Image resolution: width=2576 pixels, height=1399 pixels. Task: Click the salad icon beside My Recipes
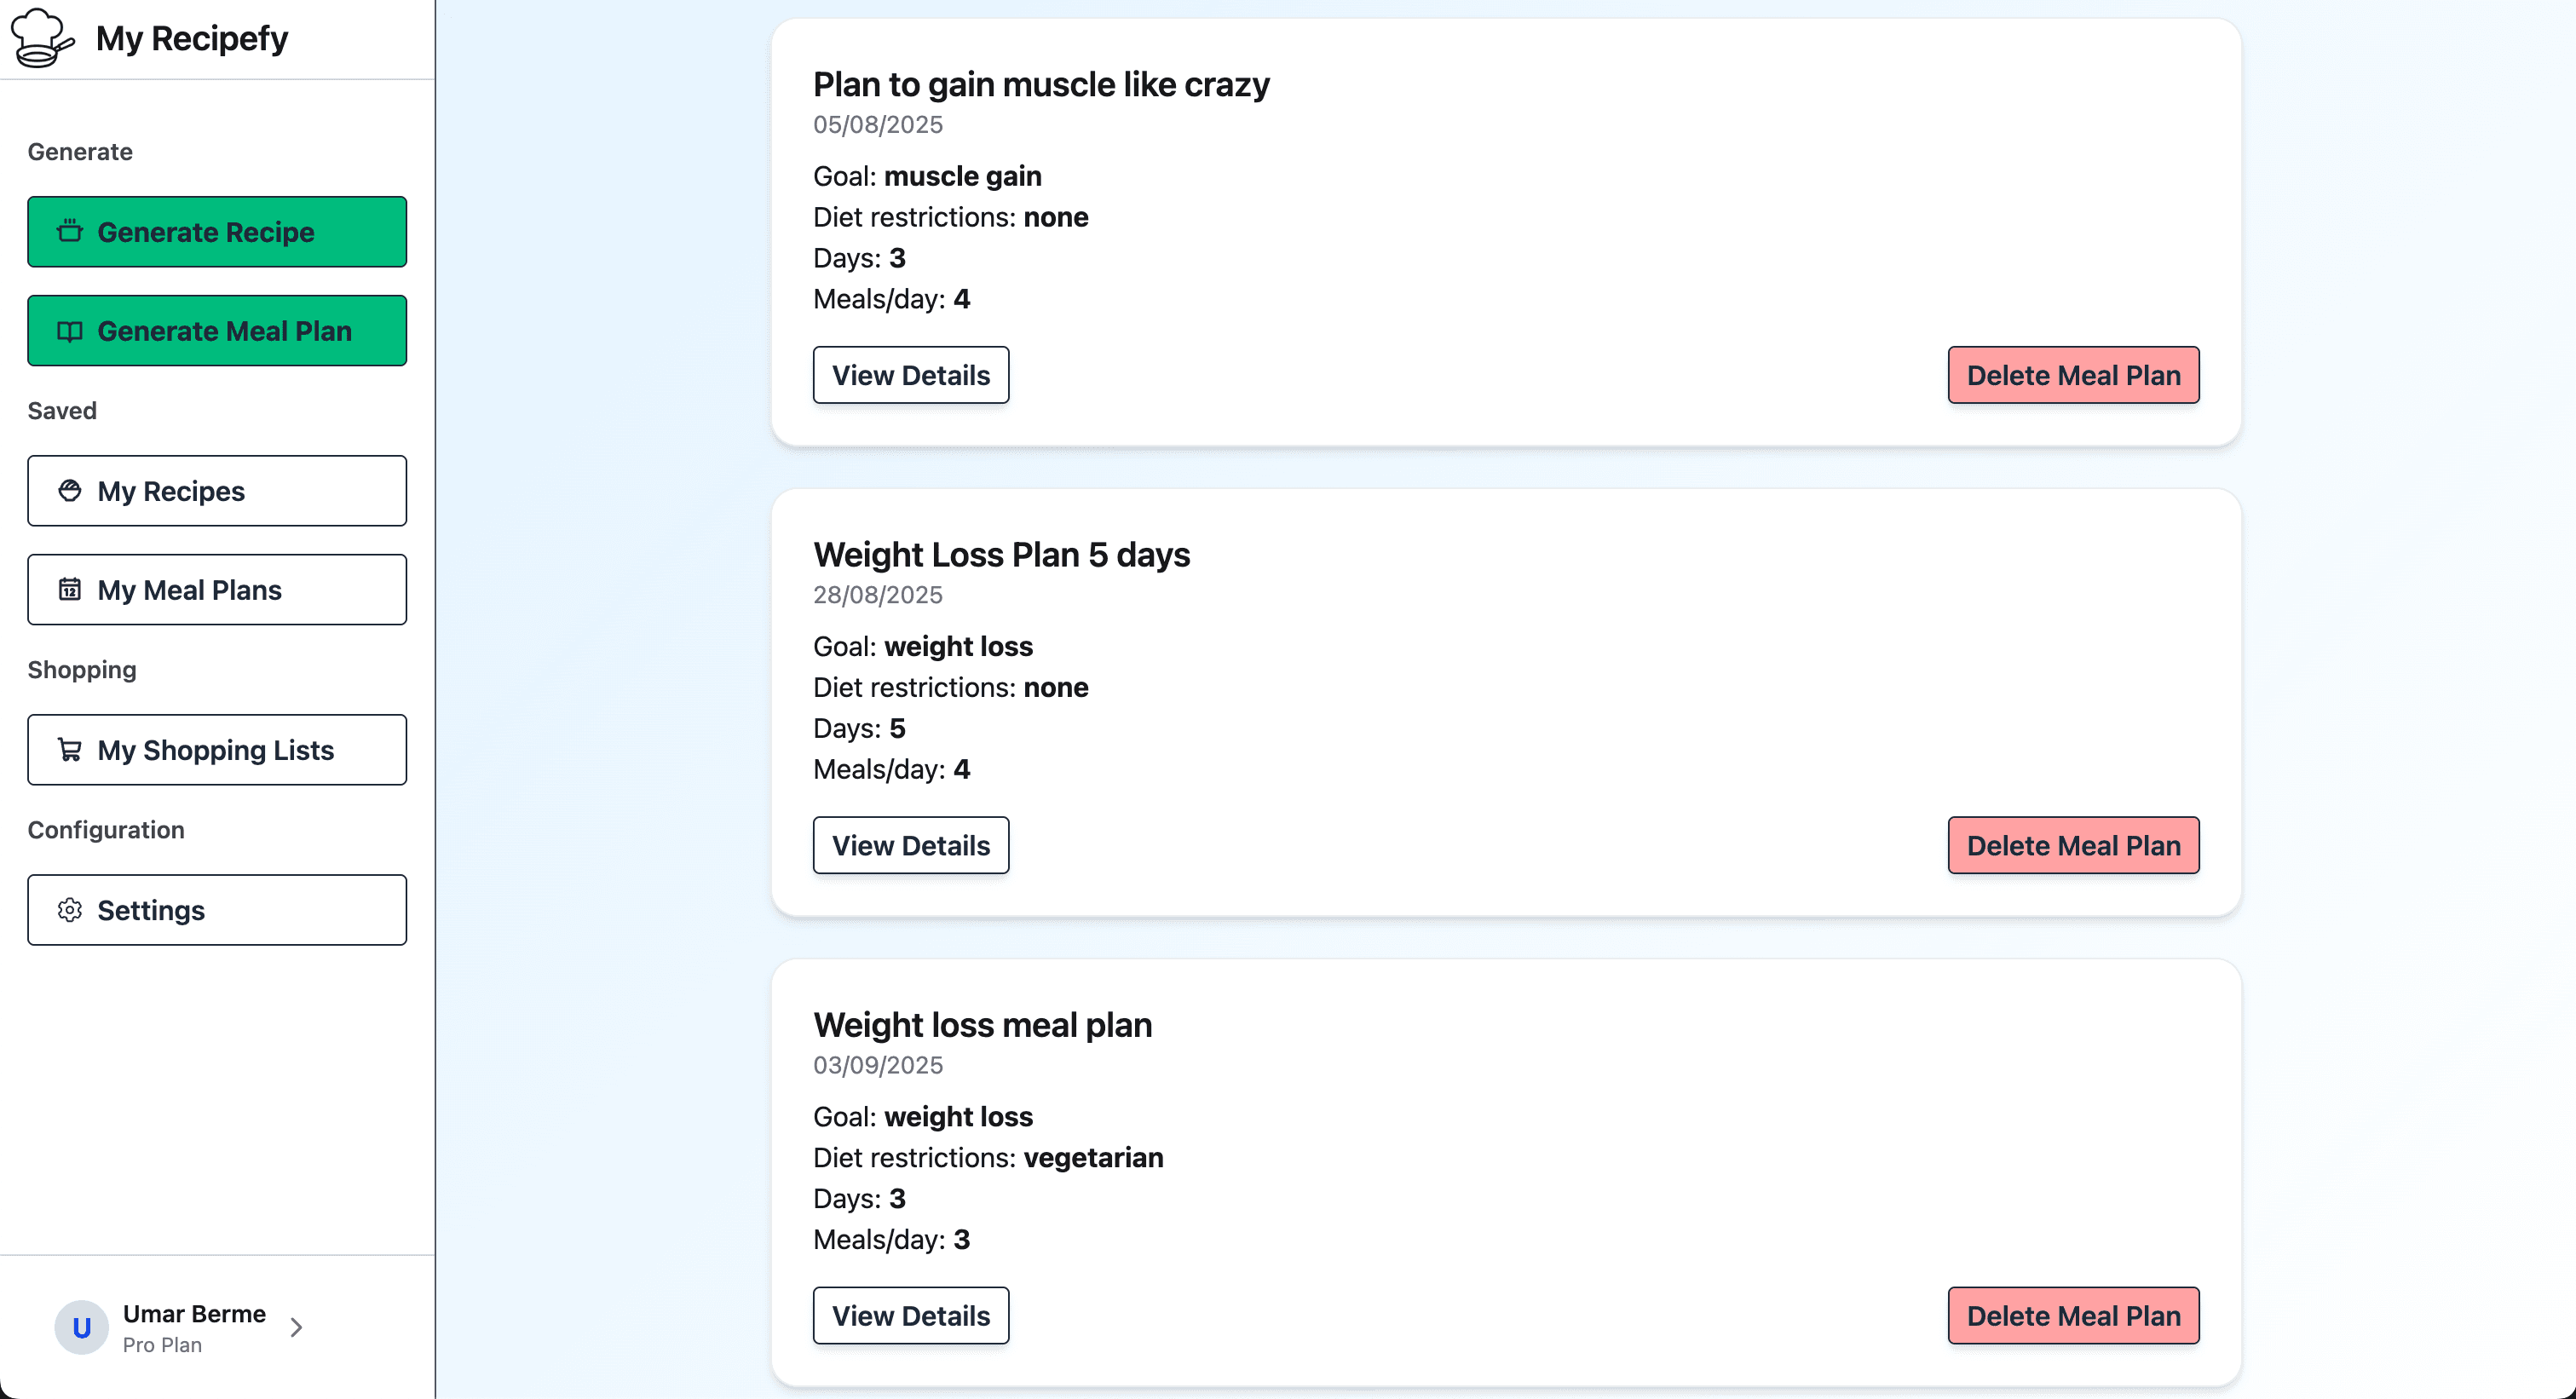pyautogui.click(x=69, y=491)
